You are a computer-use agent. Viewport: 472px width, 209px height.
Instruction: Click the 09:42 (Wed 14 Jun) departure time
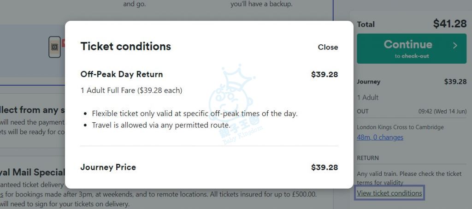pyautogui.click(x=442, y=111)
